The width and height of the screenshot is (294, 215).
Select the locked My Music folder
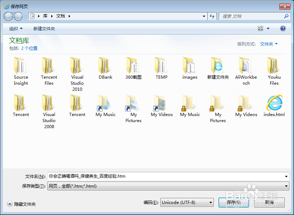(190, 106)
